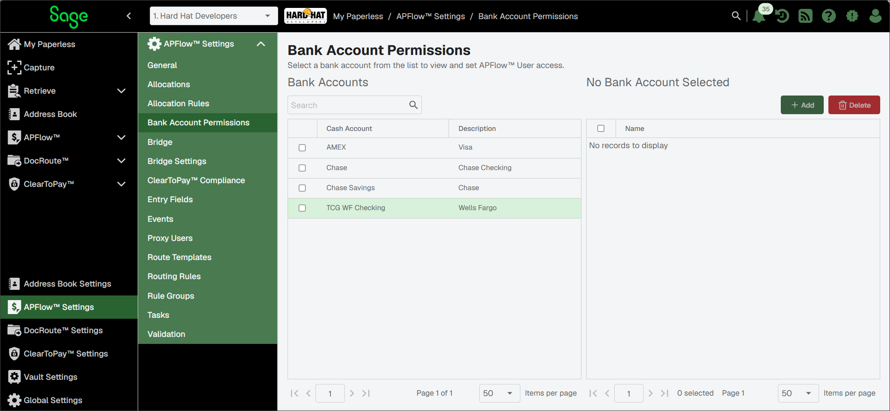The height and width of the screenshot is (411, 890).
Task: Click the ClearToPay shield icon
Action: click(x=14, y=184)
